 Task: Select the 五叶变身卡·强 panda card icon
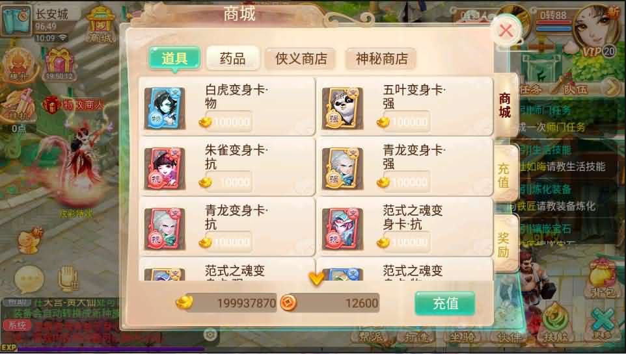click(342, 108)
